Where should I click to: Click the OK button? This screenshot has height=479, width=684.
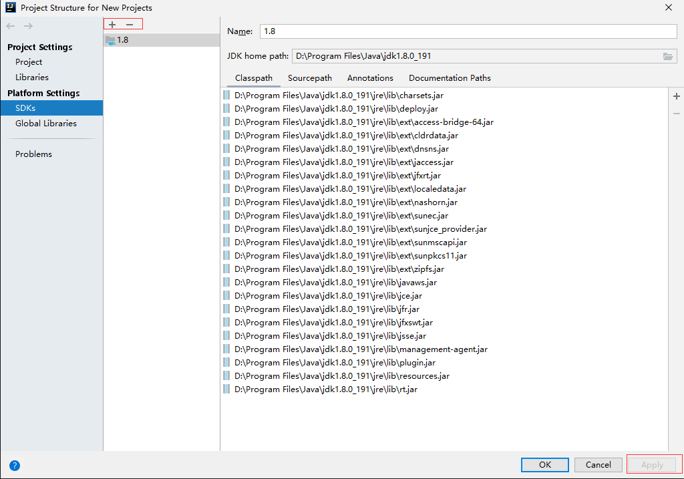pos(545,465)
